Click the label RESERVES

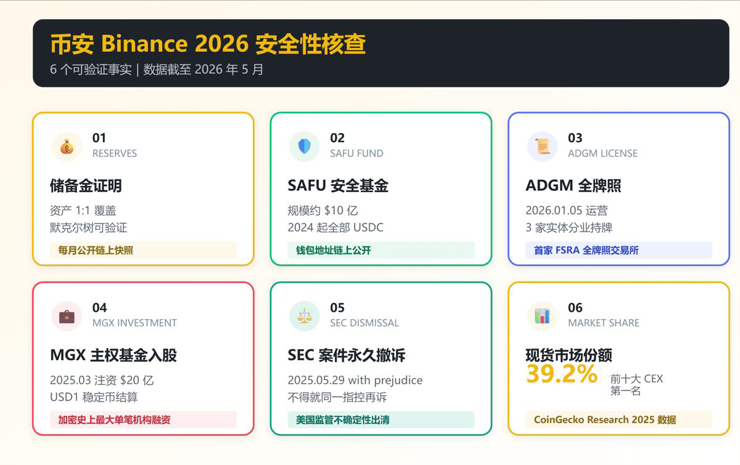[115, 153]
